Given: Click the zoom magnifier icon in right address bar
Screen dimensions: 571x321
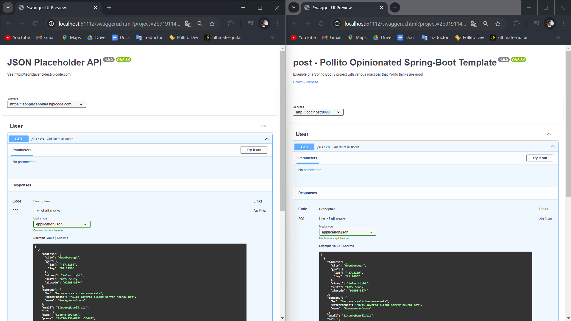Looking at the screenshot, I should pyautogui.click(x=486, y=24).
